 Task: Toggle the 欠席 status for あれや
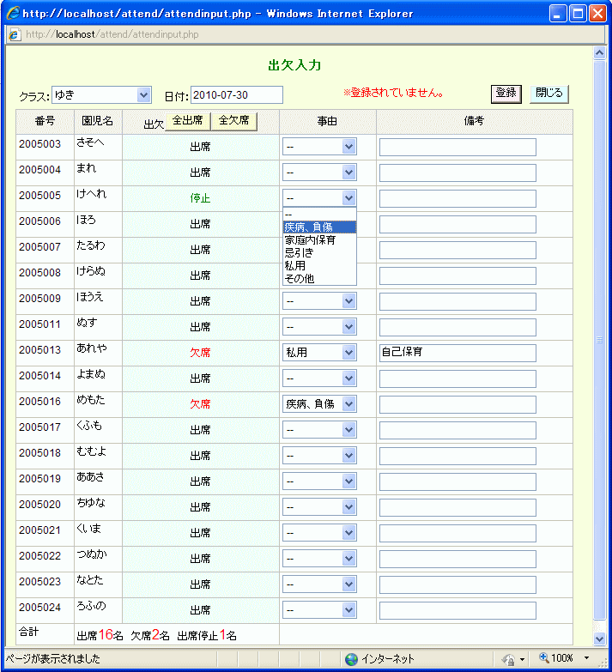[x=200, y=353]
